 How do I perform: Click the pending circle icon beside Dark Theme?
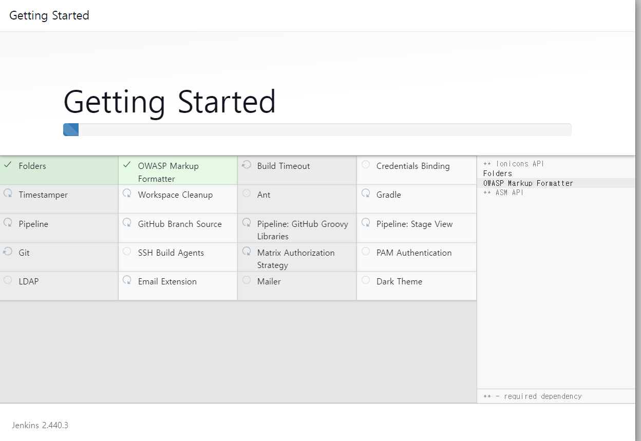click(x=366, y=280)
